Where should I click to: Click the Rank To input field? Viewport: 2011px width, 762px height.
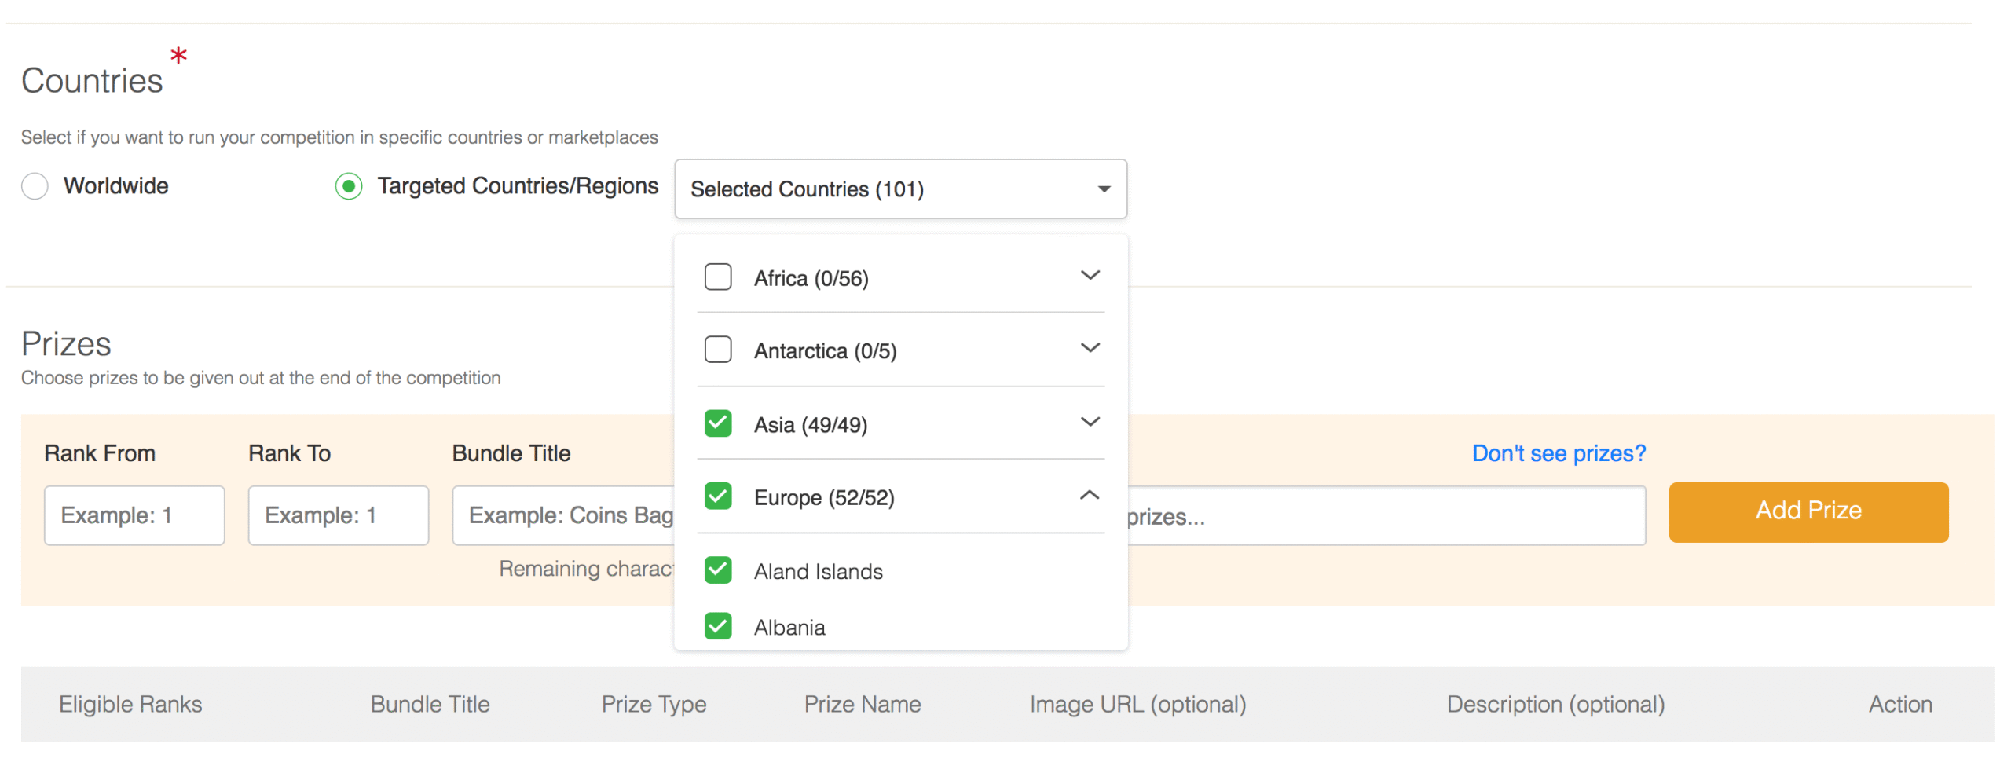pyautogui.click(x=338, y=515)
